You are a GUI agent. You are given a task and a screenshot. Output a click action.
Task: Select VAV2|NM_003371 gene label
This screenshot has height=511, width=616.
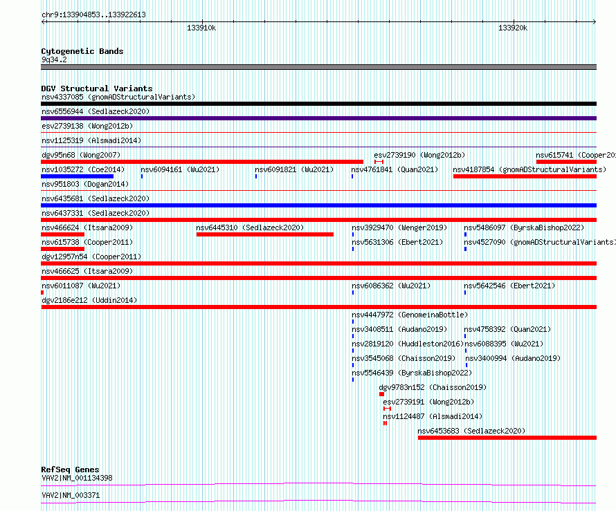click(71, 495)
